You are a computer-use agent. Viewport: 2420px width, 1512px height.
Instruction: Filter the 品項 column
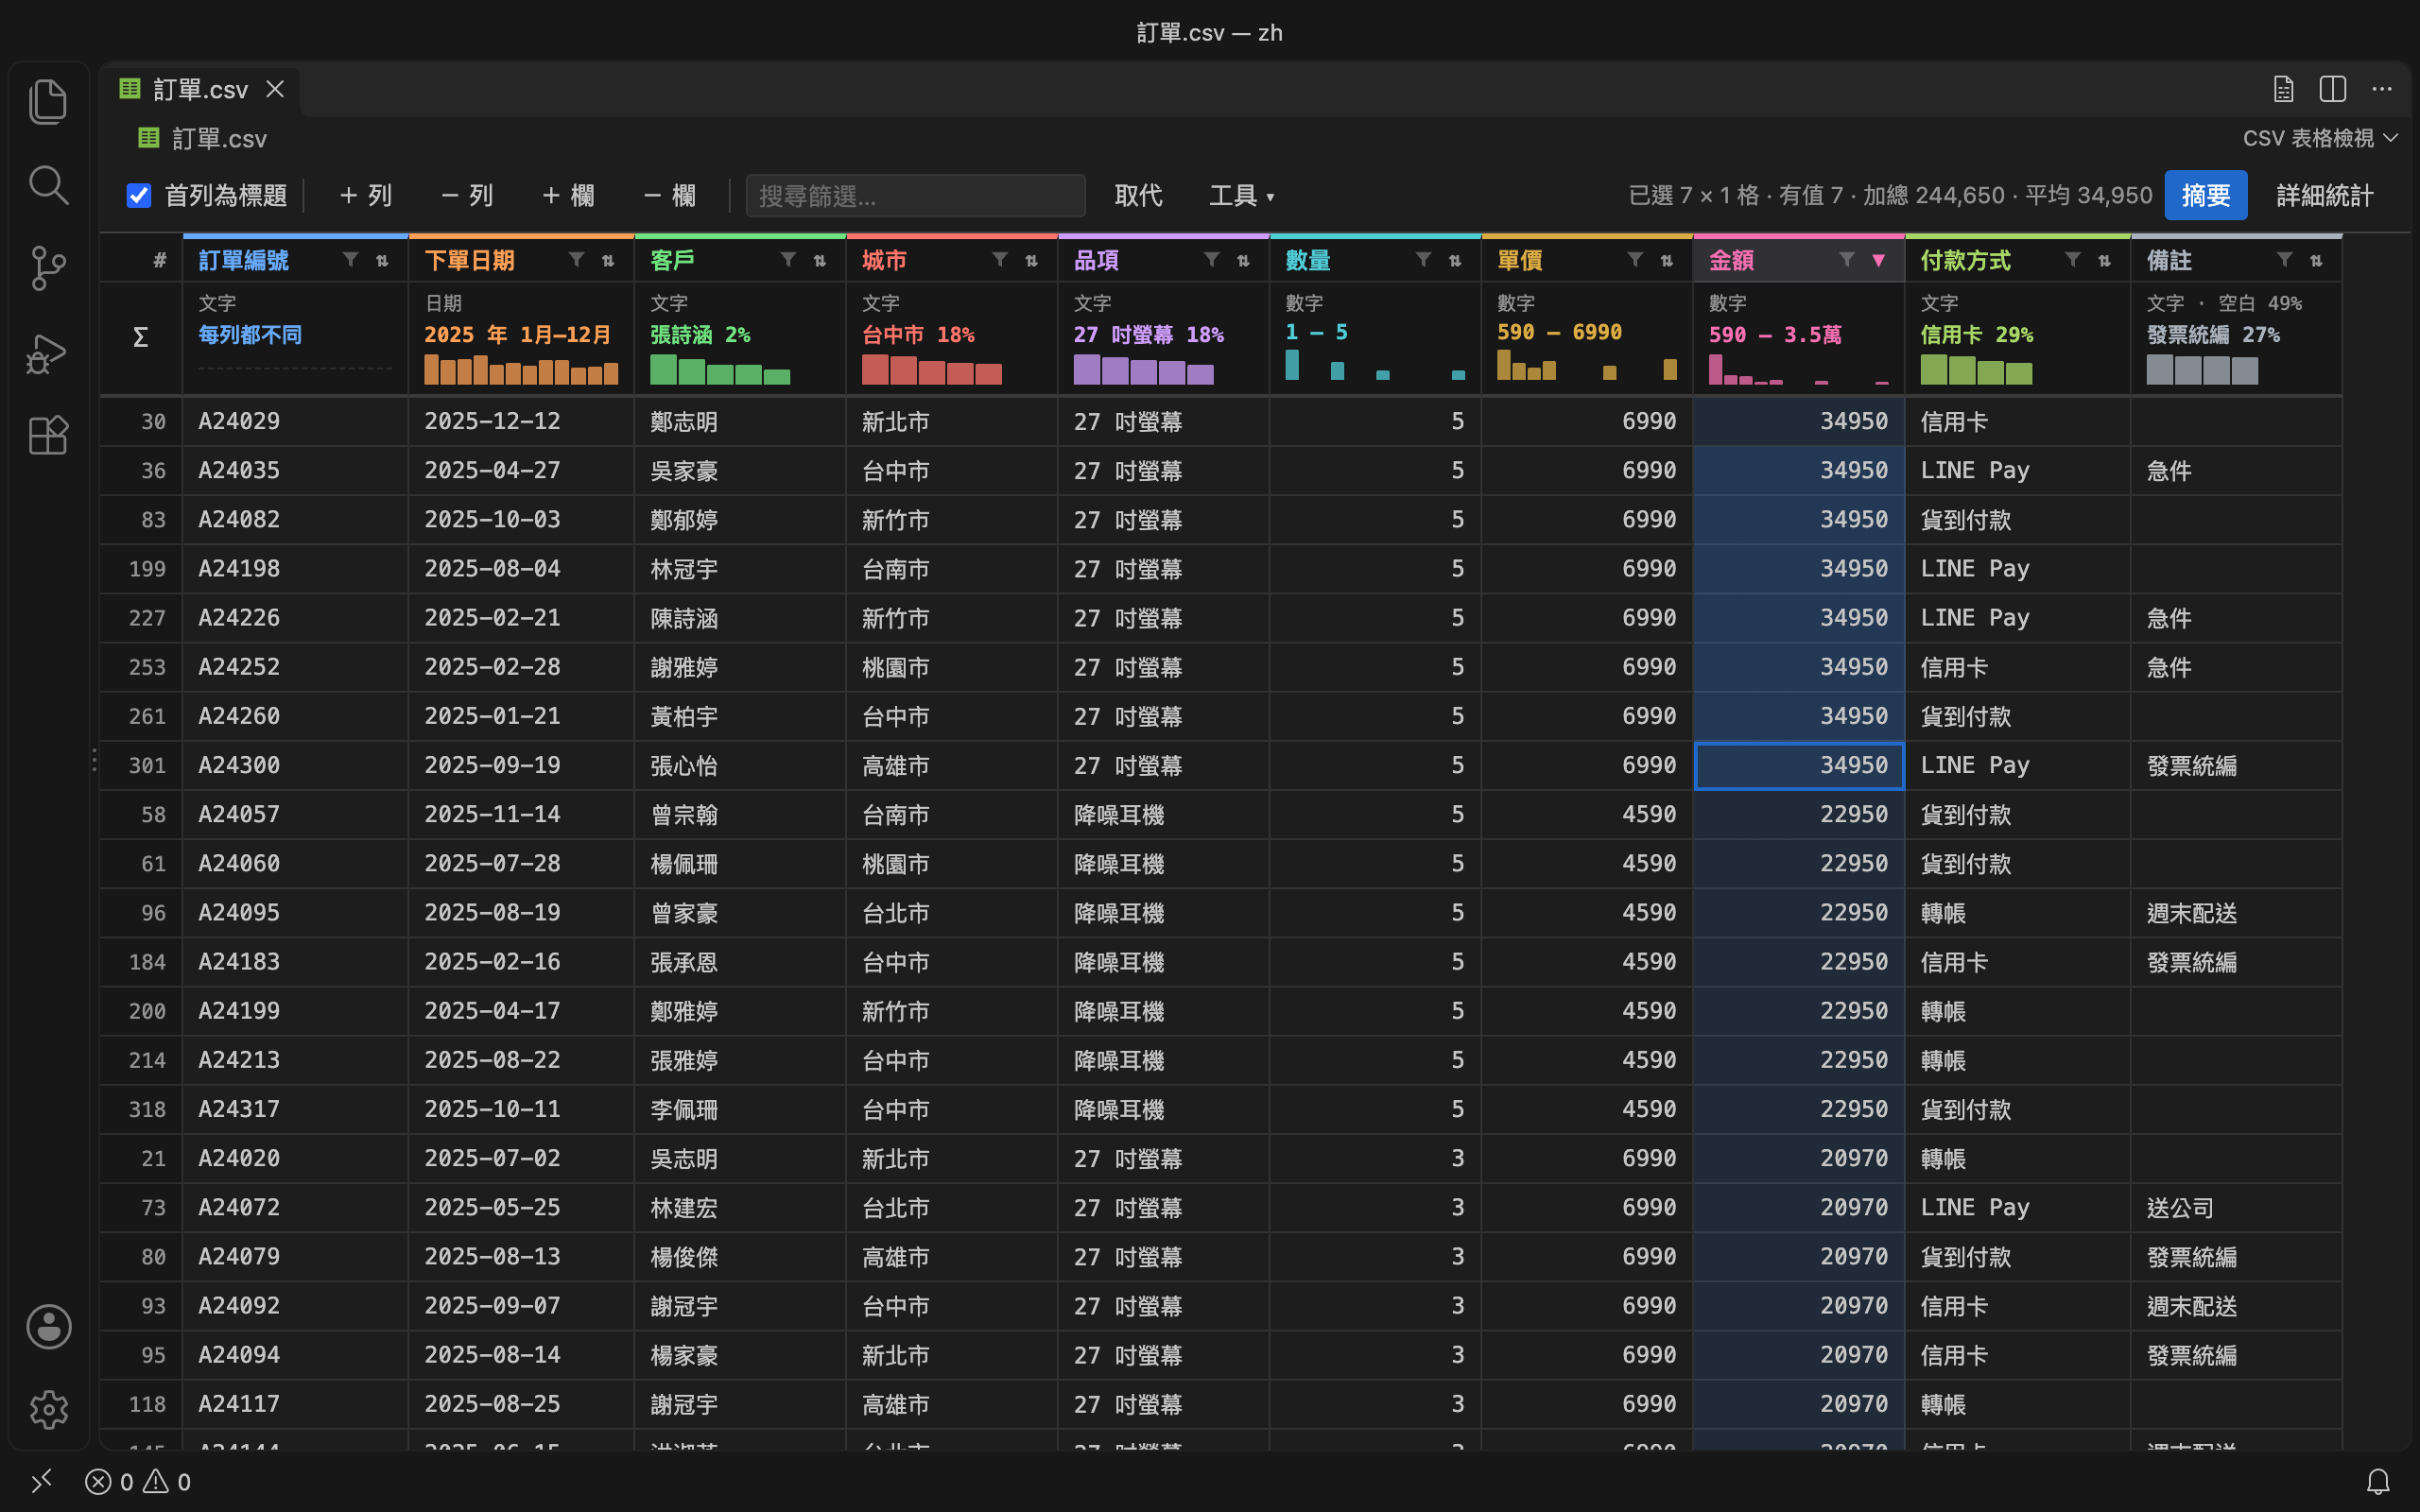coord(1212,260)
